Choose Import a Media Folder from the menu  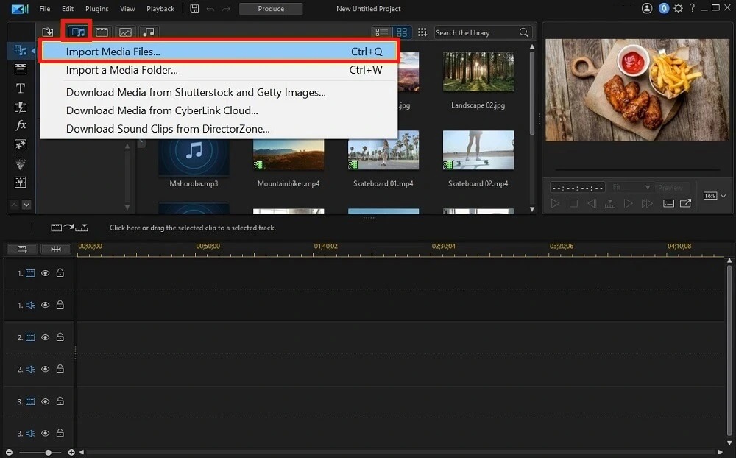122,70
